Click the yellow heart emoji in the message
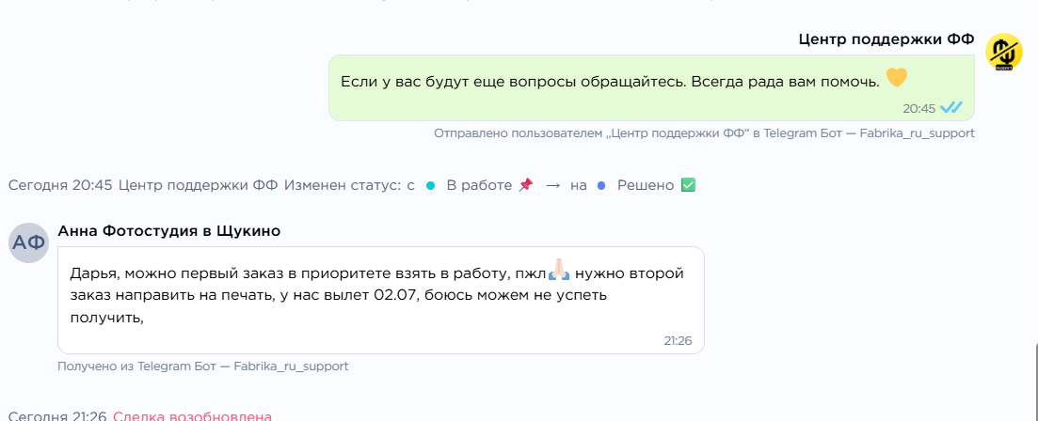Screen dimensions: 1038x421 point(896,78)
